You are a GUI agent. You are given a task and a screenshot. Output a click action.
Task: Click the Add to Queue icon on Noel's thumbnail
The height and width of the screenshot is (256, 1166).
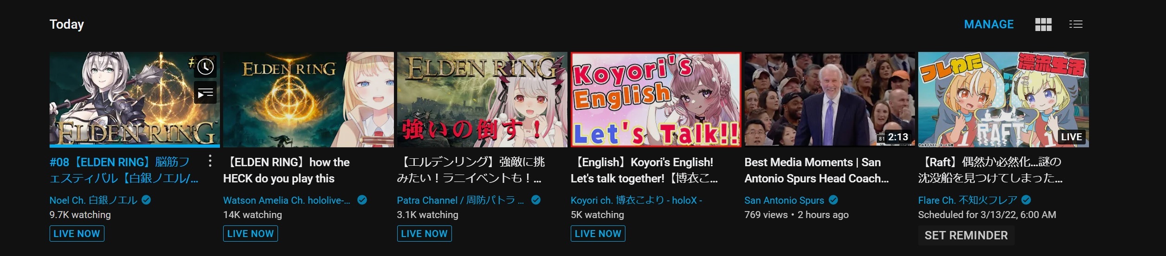[x=206, y=93]
